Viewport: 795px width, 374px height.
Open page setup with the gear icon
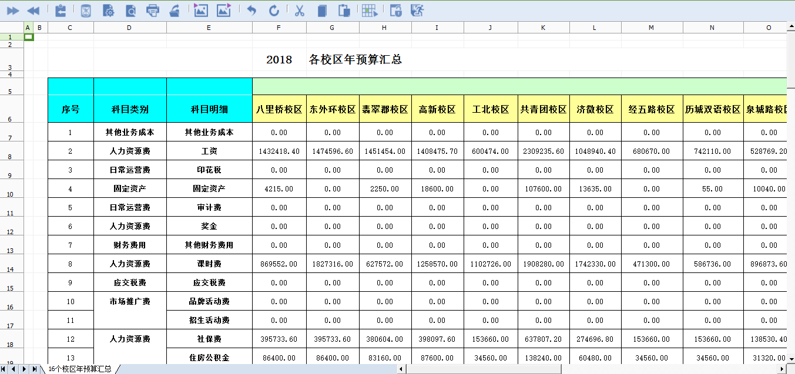pos(108,10)
